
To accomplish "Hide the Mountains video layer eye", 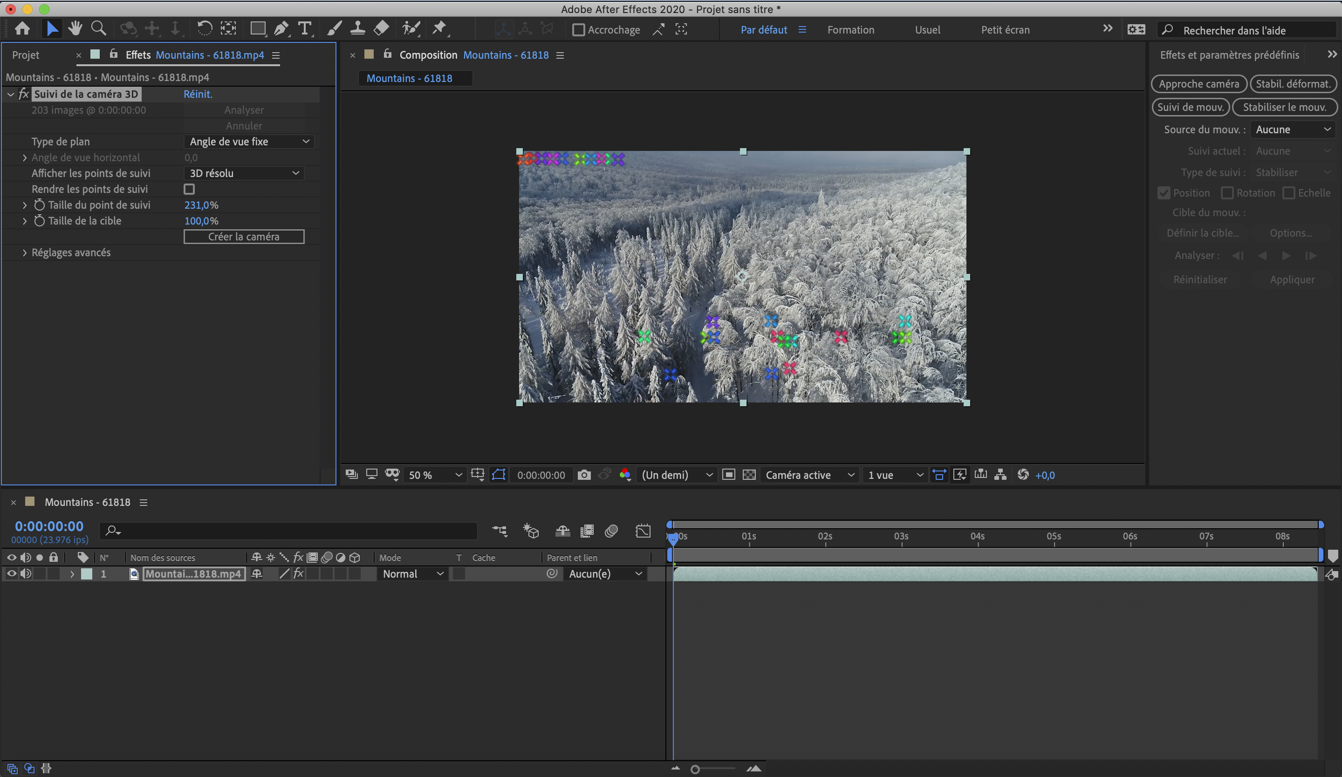I will 11,574.
